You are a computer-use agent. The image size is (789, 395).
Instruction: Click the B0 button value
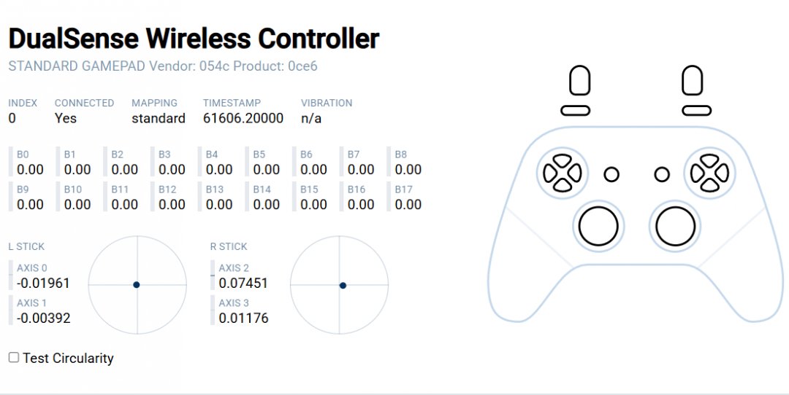coord(30,170)
